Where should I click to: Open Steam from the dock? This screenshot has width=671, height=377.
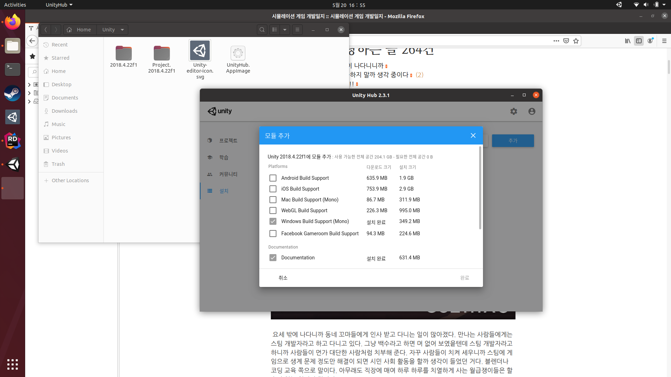[13, 93]
